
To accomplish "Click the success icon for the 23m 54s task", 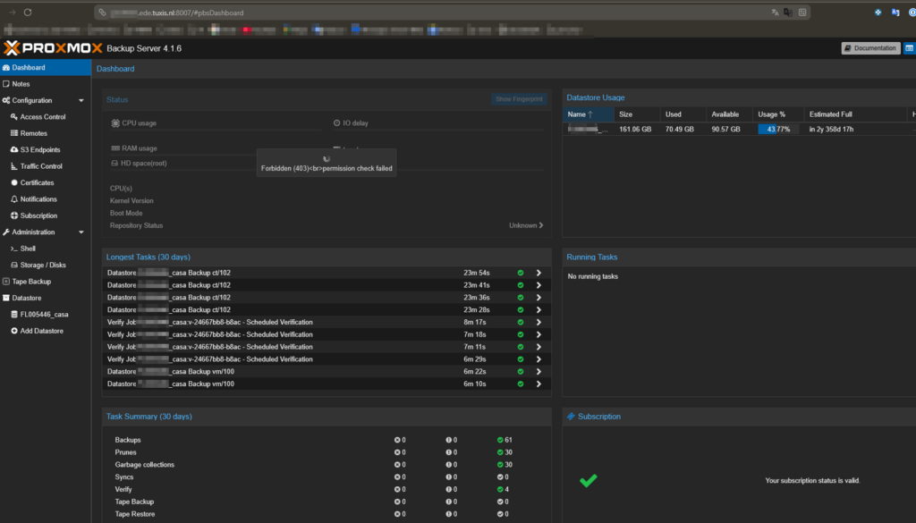I will (x=521, y=273).
